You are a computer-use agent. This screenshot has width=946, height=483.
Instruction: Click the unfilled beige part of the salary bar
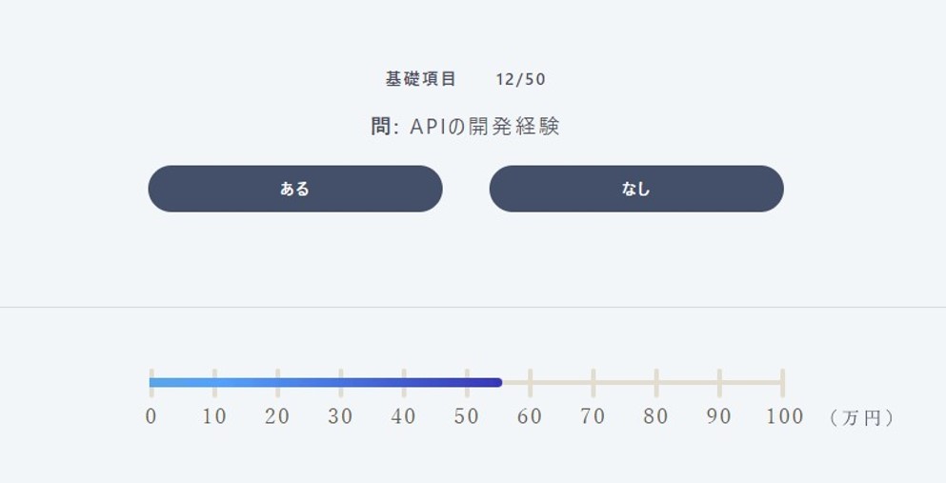coord(642,382)
